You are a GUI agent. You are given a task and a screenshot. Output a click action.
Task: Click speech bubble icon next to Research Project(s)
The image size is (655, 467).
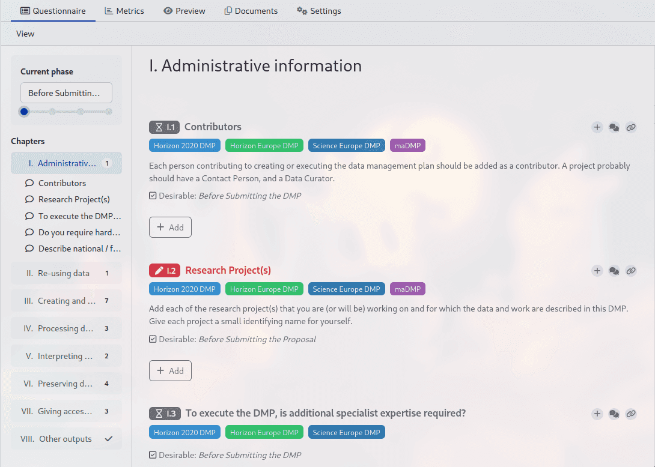coord(29,199)
